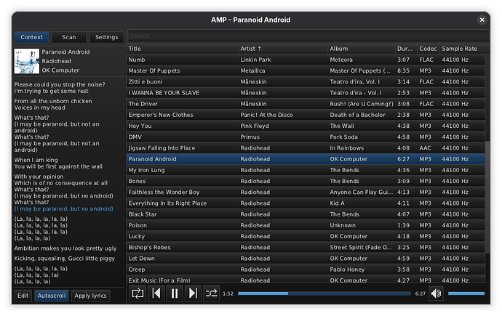
Task: Click the highlighted blue lyric line
Action: tap(64, 208)
